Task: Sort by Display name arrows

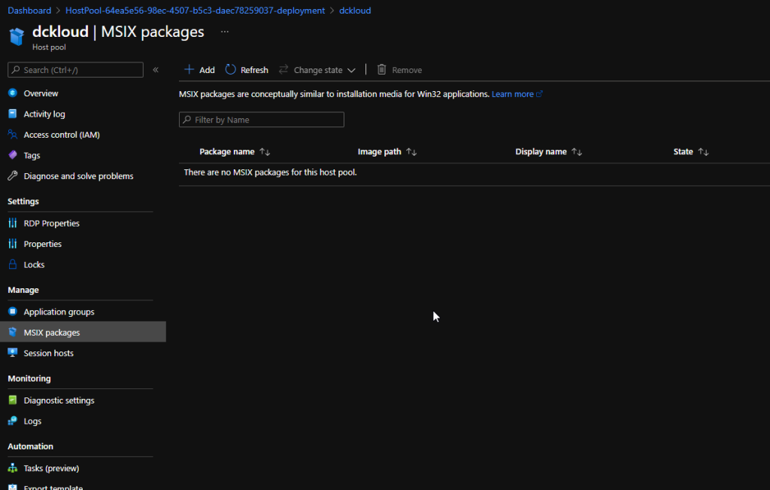Action: coord(577,152)
